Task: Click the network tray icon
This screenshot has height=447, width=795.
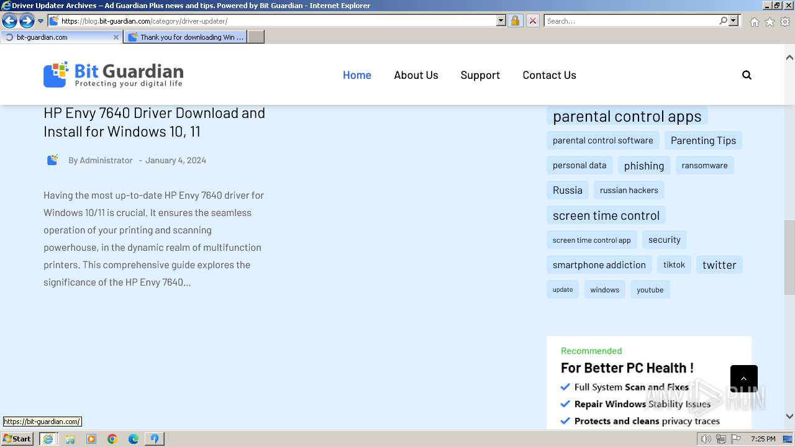Action: point(720,439)
